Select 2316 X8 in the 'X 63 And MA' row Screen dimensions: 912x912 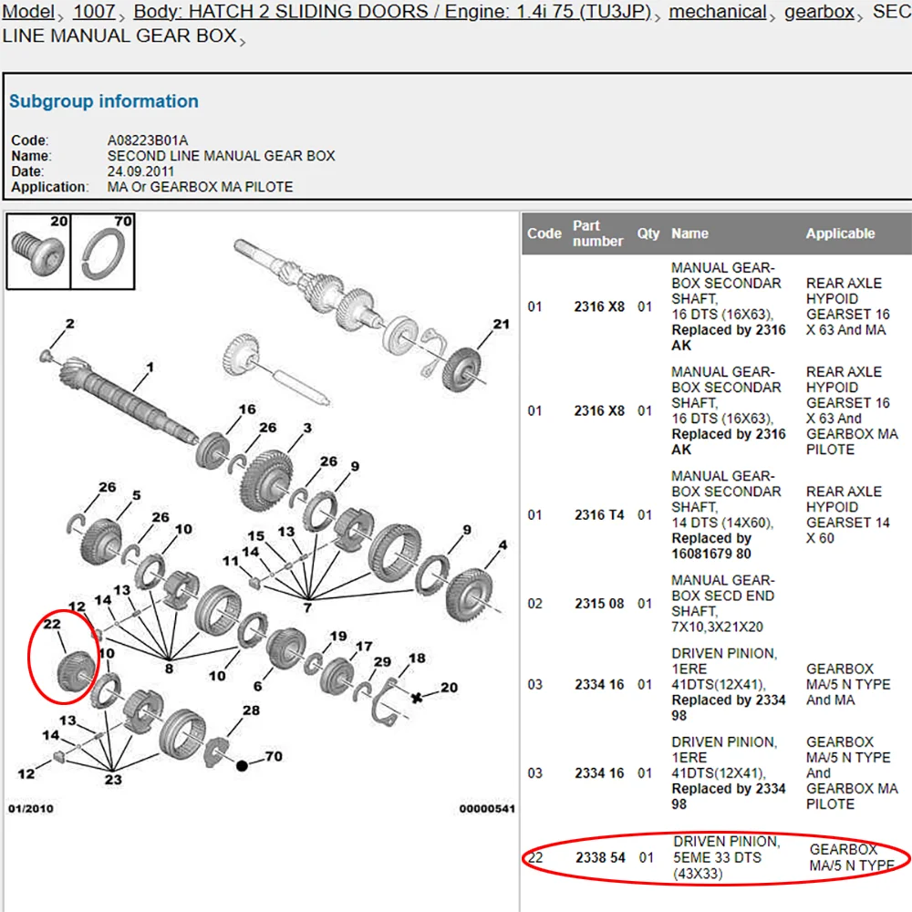tap(599, 306)
